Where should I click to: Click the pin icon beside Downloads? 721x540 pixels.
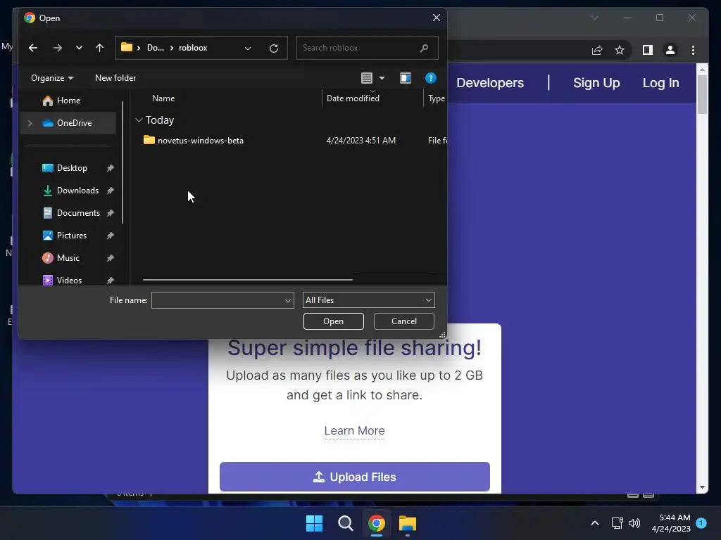[111, 191]
